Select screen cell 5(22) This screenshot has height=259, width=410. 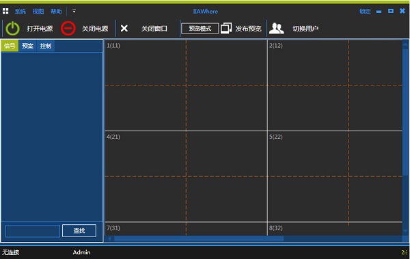(x=335, y=176)
